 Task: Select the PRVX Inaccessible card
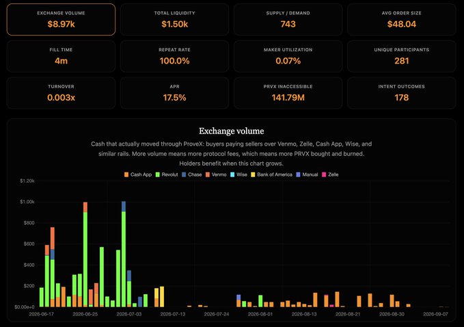tap(288, 93)
